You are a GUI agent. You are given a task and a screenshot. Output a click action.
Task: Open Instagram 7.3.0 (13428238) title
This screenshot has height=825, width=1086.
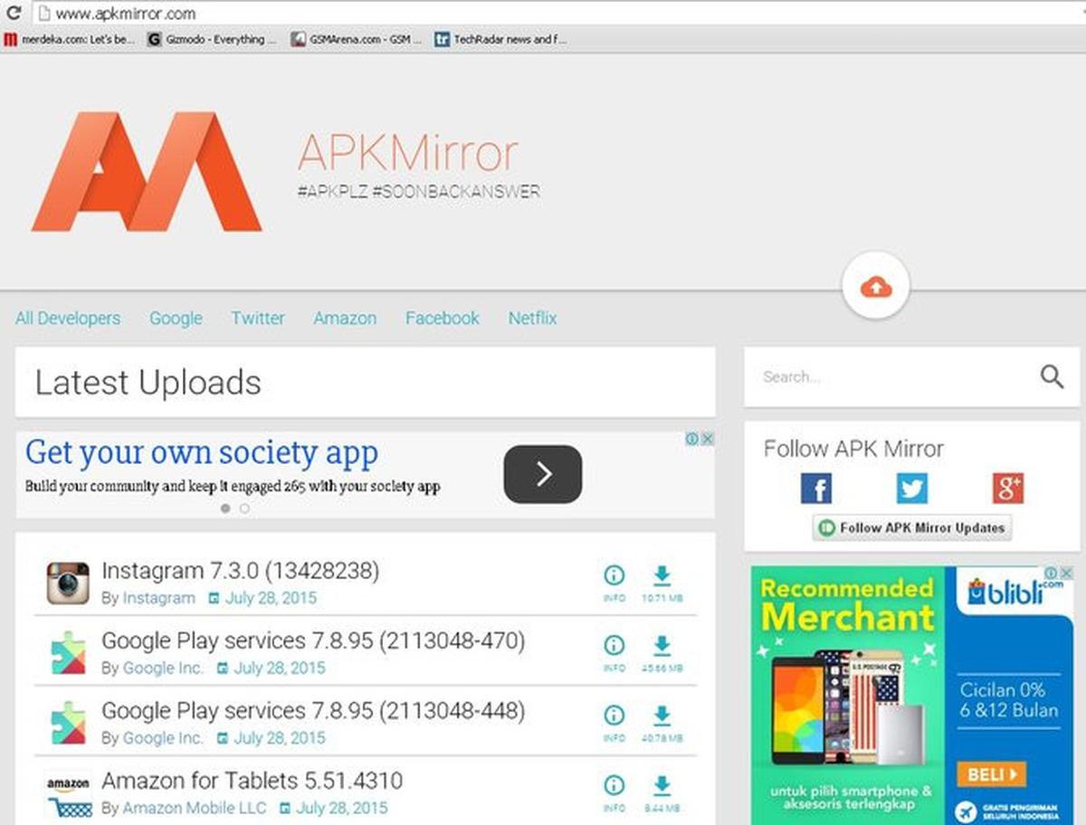pyautogui.click(x=241, y=571)
